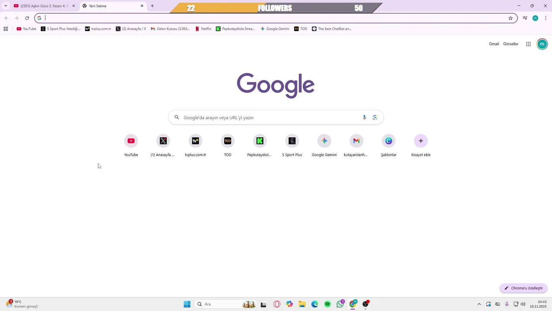
Task: Focus the Google search box
Action: click(276, 117)
